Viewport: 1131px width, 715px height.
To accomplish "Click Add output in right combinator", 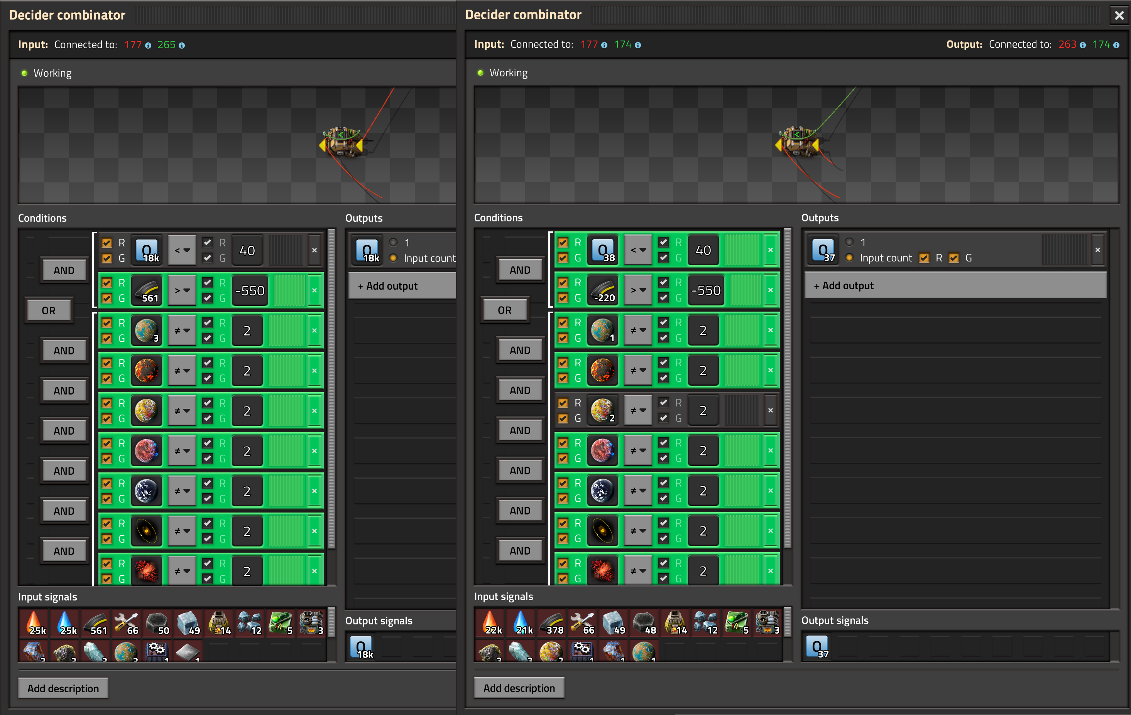I will [955, 285].
